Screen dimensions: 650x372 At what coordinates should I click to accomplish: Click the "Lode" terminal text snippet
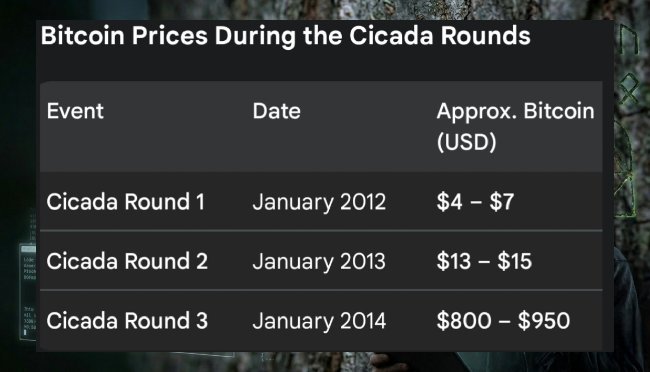pos(29,260)
